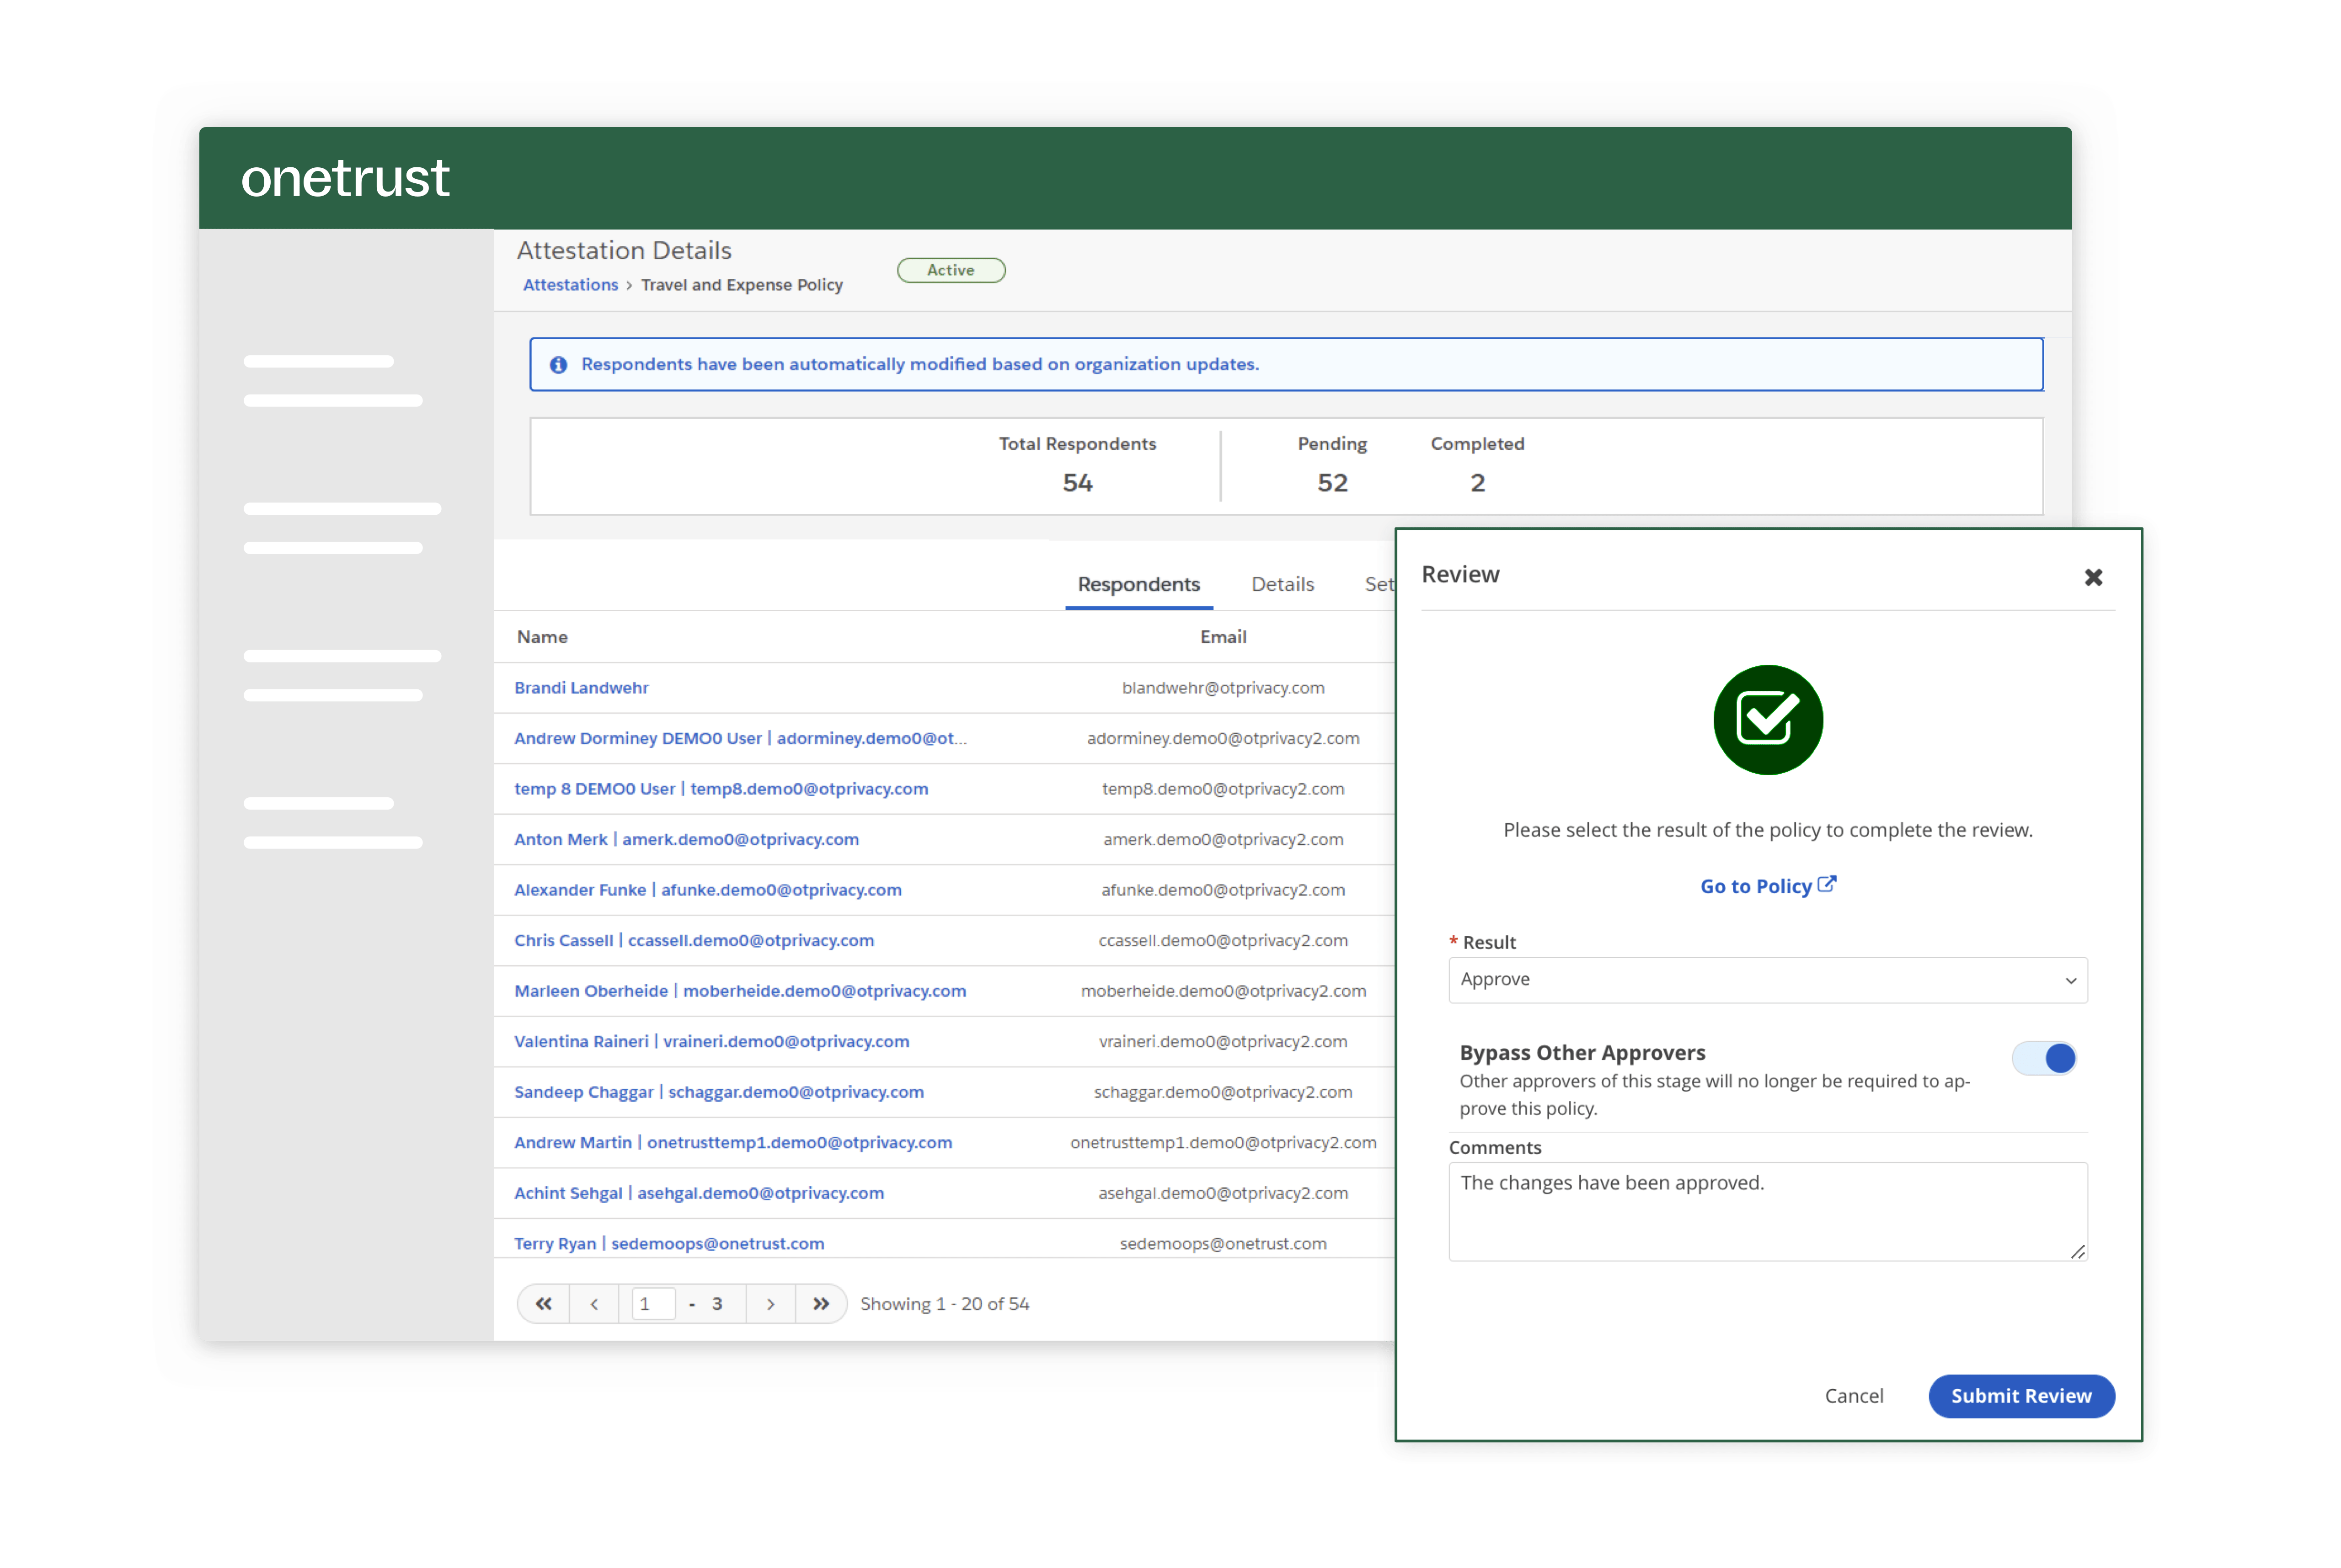The image size is (2341, 1568).
Task: Go to first page of respondents
Action: 543,1303
